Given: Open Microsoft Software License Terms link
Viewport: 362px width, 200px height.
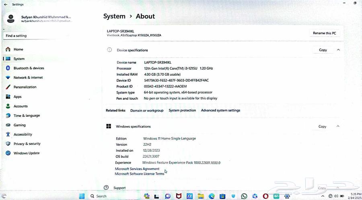Looking at the screenshot, I should tap(140, 174).
